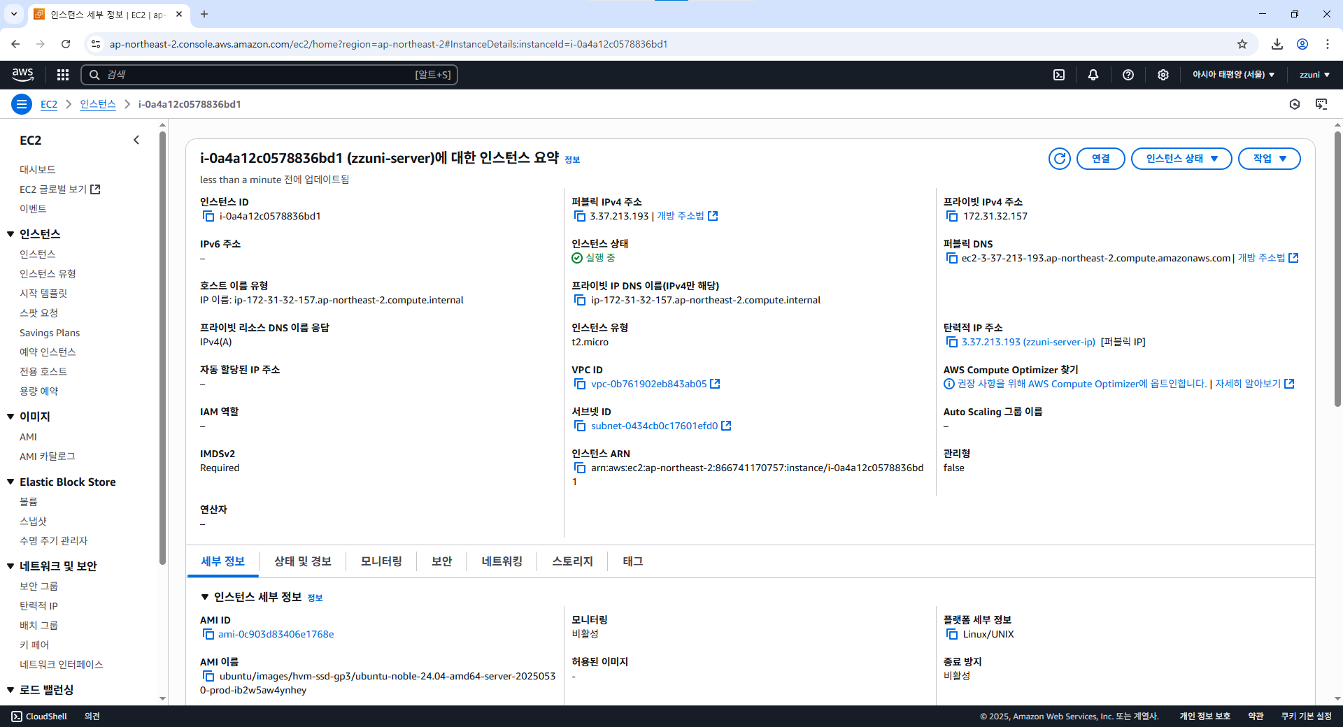Image resolution: width=1343 pixels, height=727 pixels.
Task: Copy the public DNS name
Action: tap(952, 258)
